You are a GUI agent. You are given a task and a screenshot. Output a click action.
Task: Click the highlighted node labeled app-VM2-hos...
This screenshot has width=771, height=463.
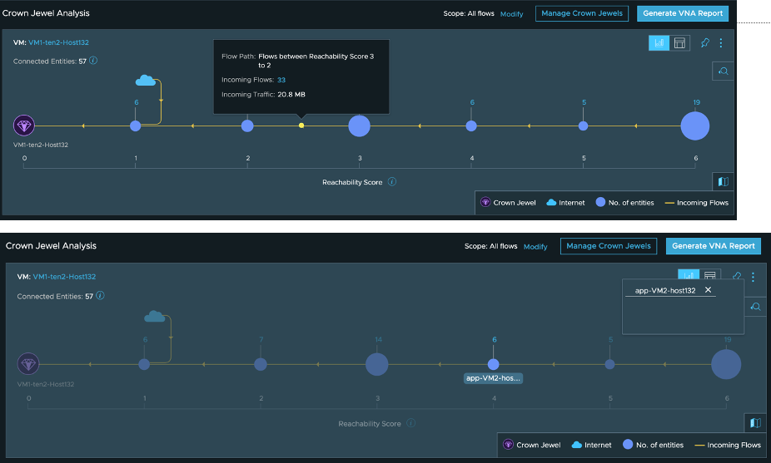[x=494, y=364]
